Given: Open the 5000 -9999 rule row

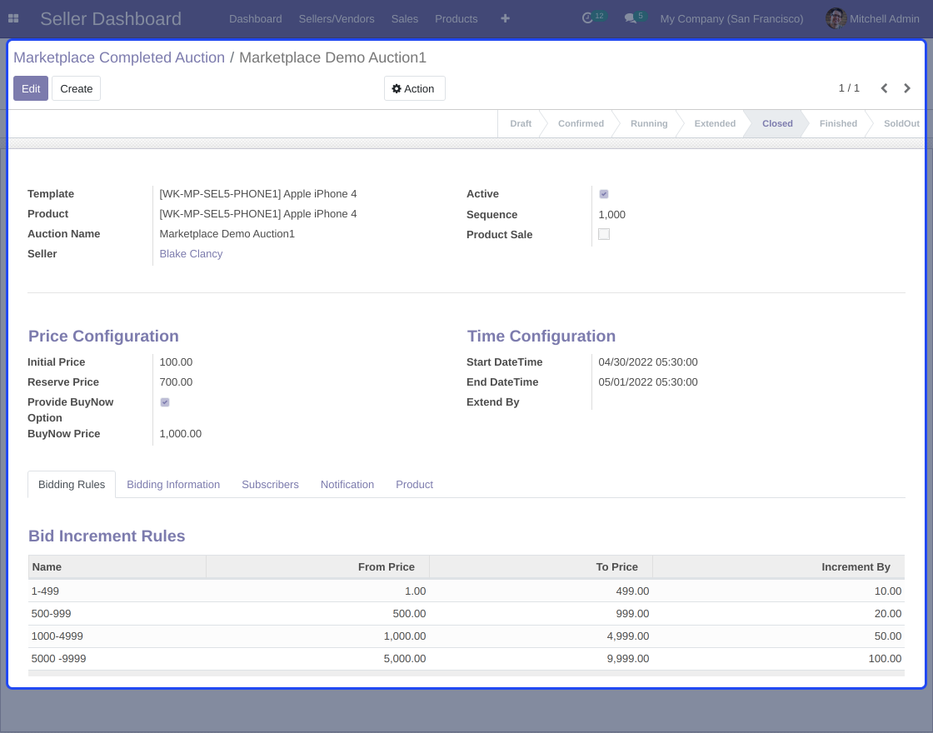Looking at the screenshot, I should coord(466,659).
